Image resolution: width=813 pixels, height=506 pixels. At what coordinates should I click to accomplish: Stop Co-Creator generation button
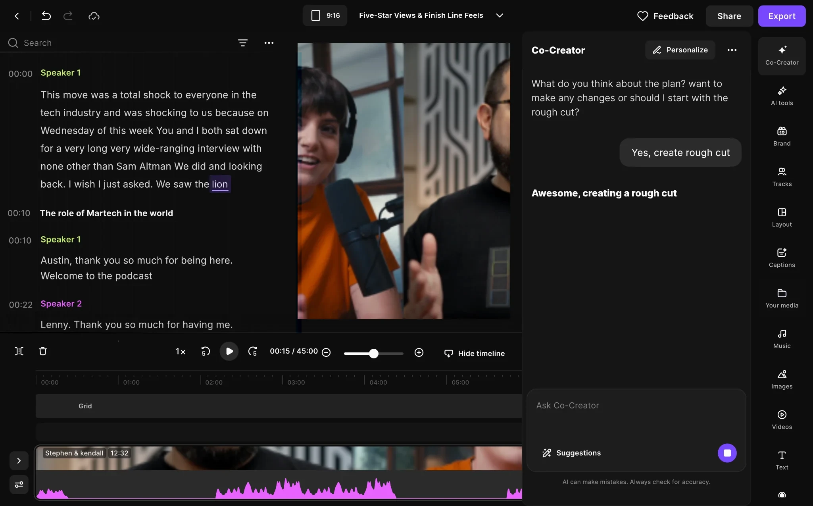point(727,453)
